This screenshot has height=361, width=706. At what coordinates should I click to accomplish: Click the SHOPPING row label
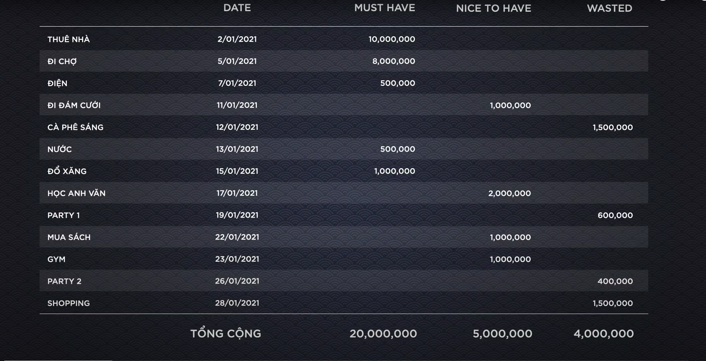68,303
